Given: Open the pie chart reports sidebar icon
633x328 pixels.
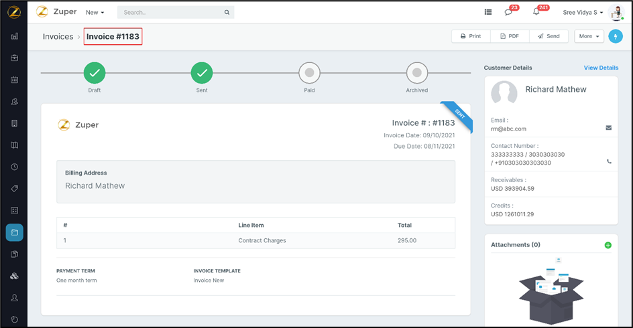Looking at the screenshot, I should tap(15, 319).
